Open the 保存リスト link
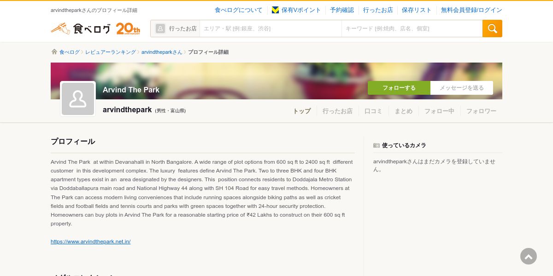 point(417,10)
